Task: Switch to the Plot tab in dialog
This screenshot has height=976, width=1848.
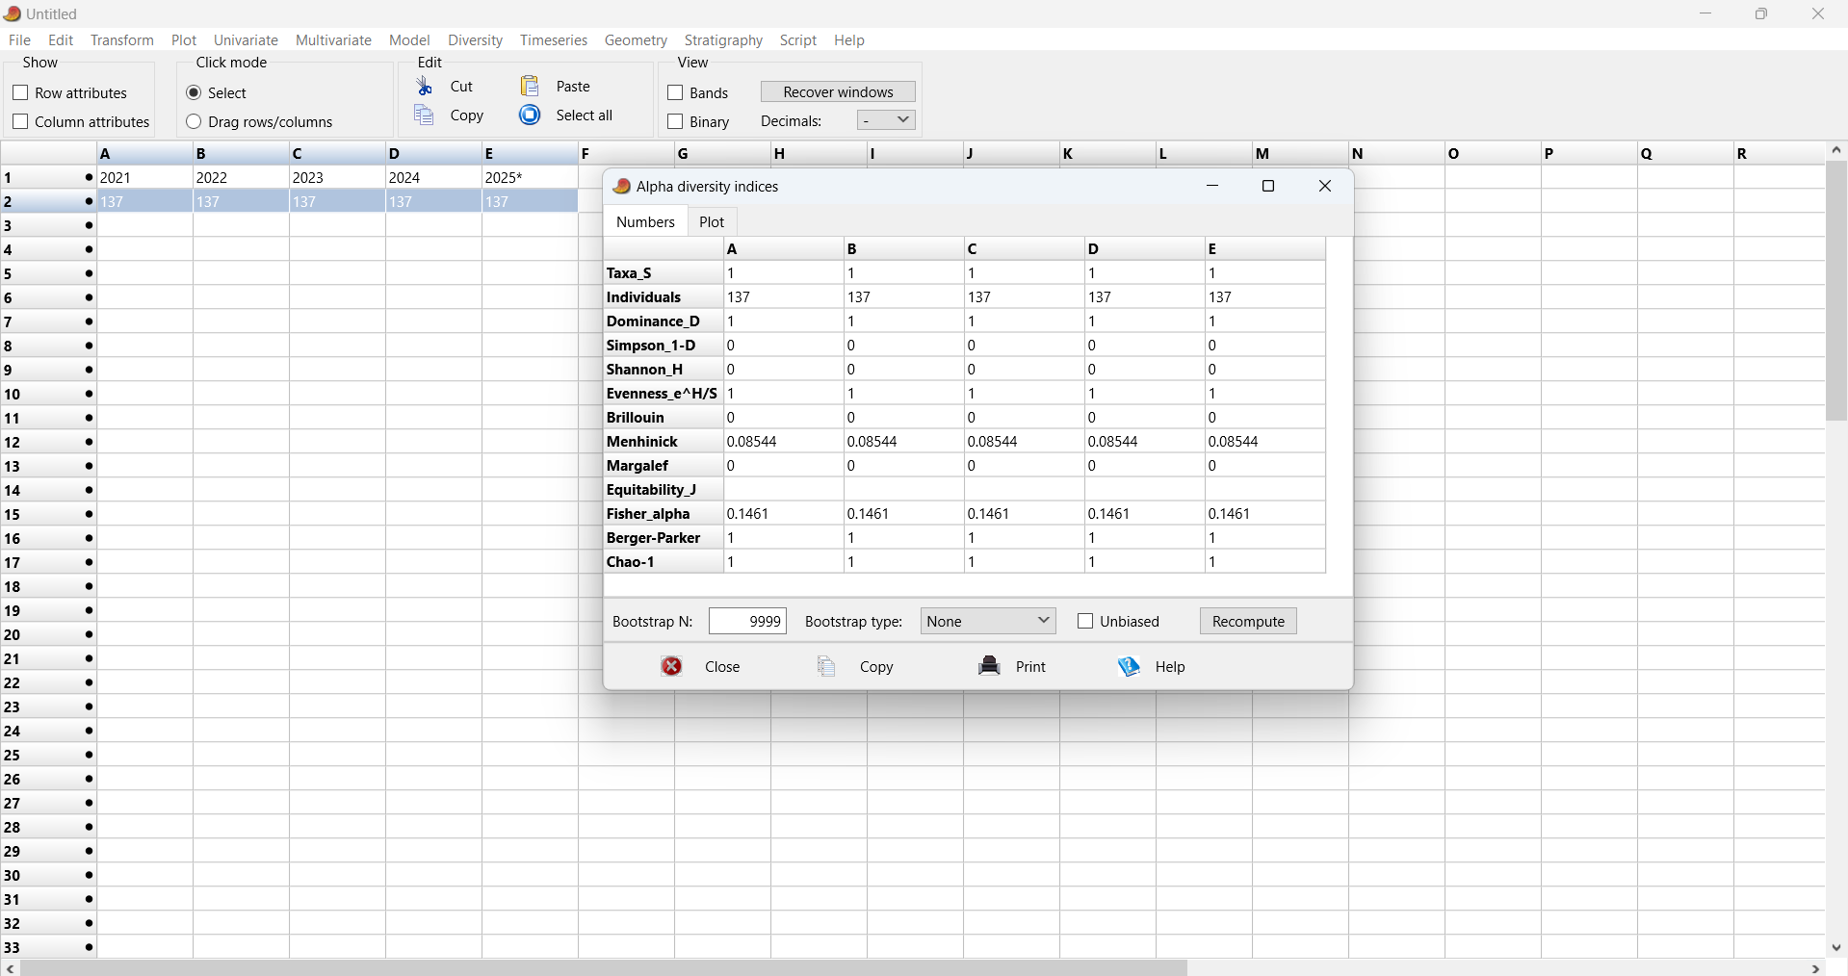Action: tap(712, 222)
